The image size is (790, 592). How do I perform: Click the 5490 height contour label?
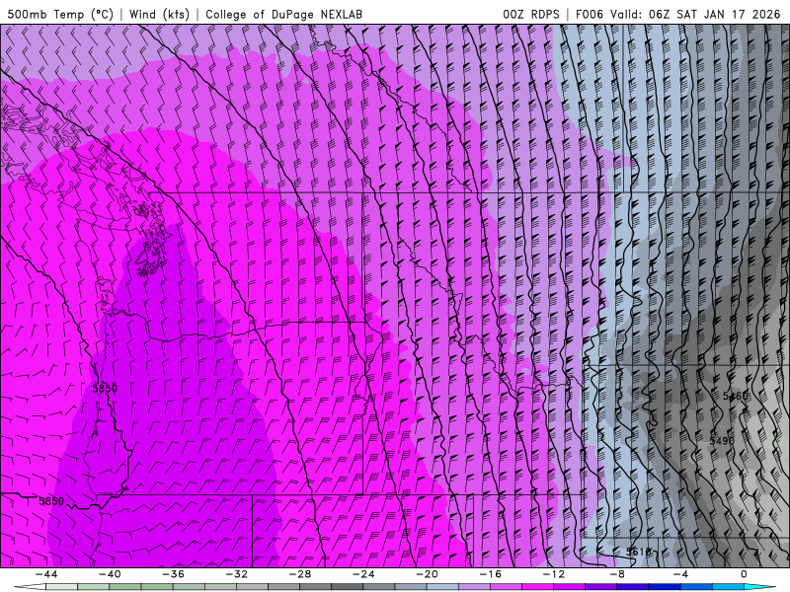722,441
